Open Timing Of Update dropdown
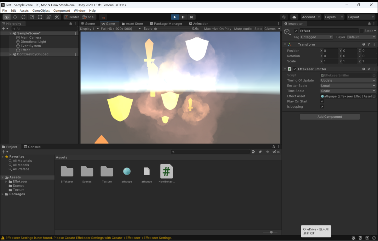The image size is (378, 241). pyautogui.click(x=348, y=81)
